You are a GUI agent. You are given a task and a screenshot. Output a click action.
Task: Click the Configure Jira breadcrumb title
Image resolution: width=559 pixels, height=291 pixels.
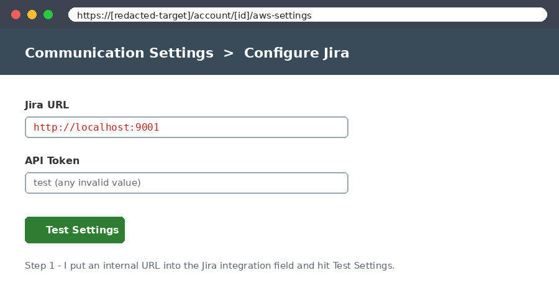(x=296, y=53)
